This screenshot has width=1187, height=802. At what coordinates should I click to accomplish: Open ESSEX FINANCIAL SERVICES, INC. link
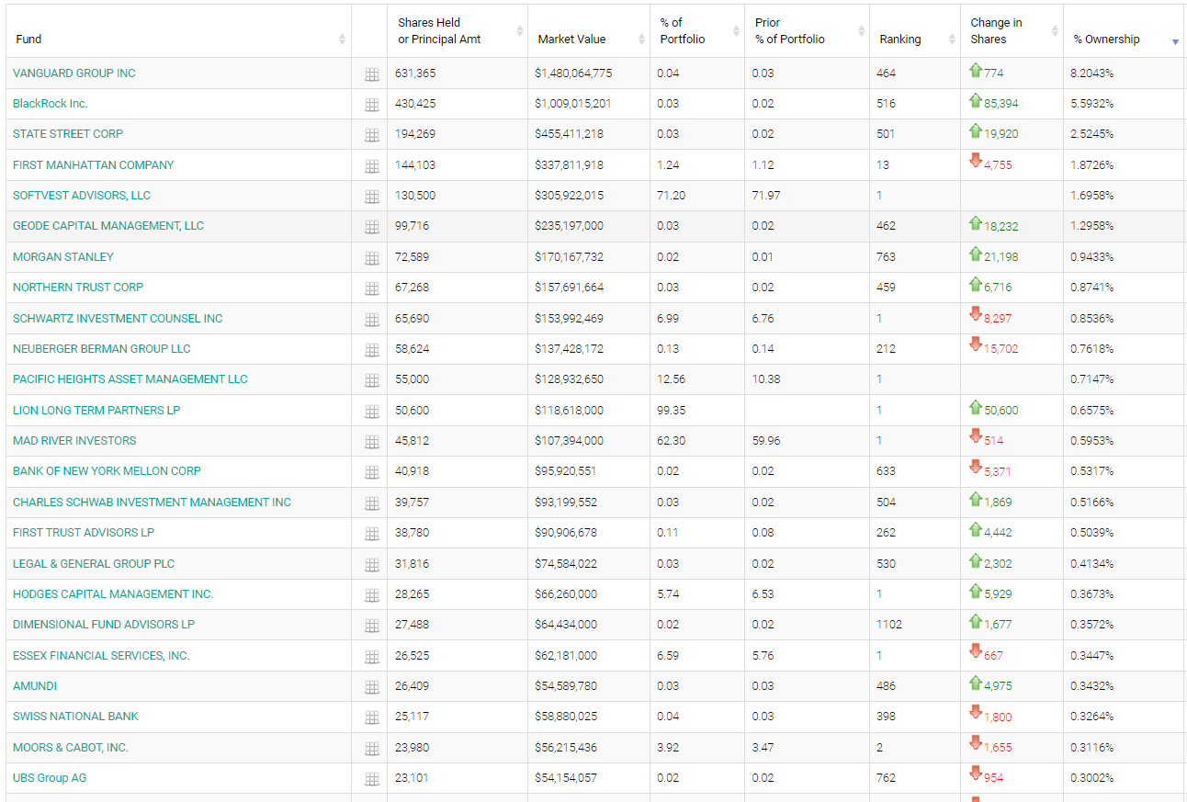pos(101,656)
